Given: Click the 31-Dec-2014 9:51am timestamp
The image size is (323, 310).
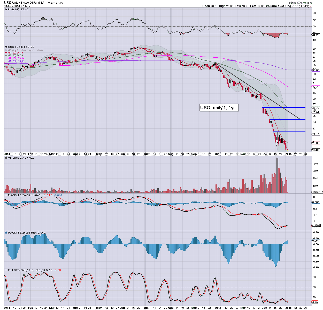Looking at the screenshot, I should [x=17, y=6].
